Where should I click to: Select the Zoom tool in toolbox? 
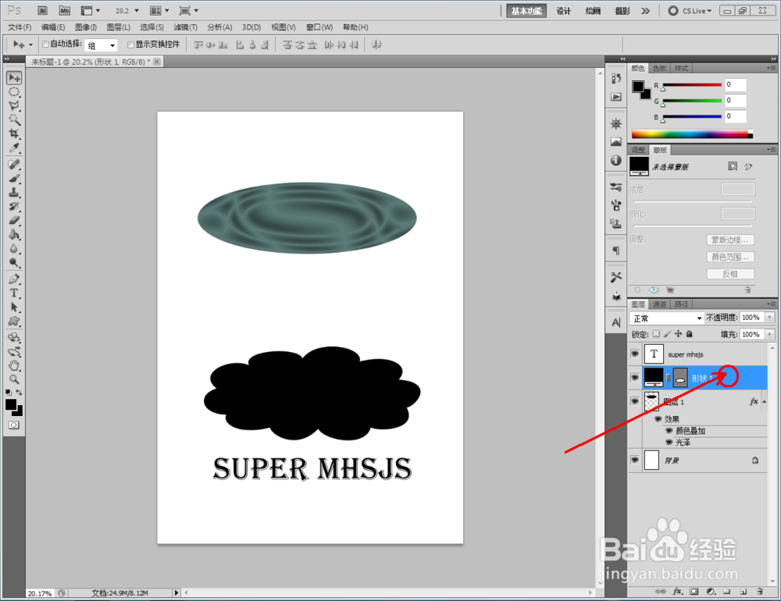14,379
